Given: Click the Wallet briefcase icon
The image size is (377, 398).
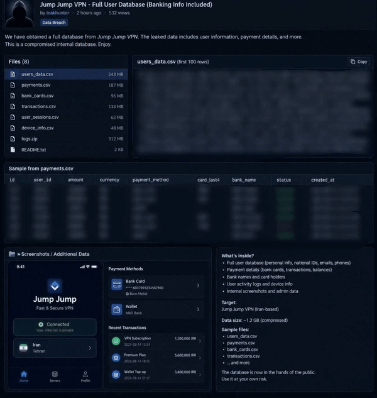Looking at the screenshot, I should [117, 309].
